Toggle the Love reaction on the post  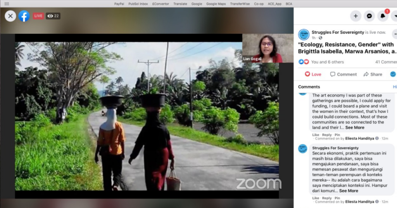tap(313, 74)
